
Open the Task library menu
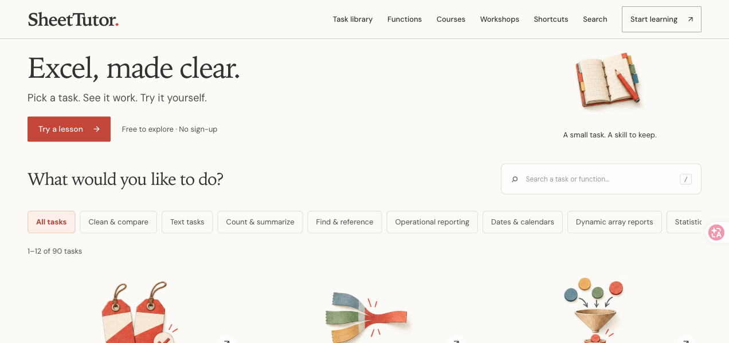pyautogui.click(x=352, y=19)
